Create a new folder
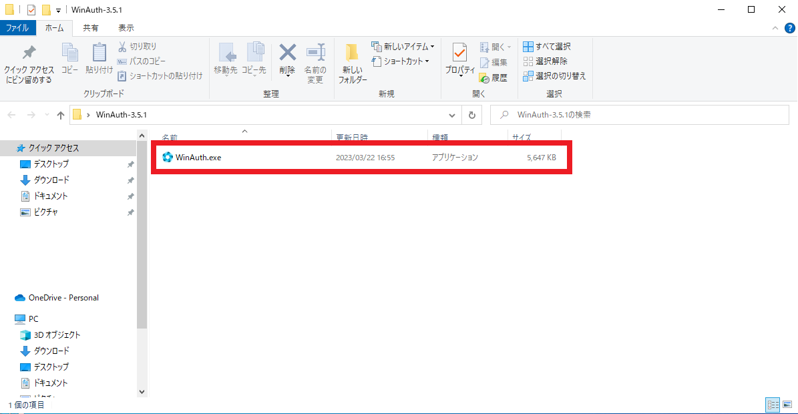The image size is (798, 414). [353, 63]
